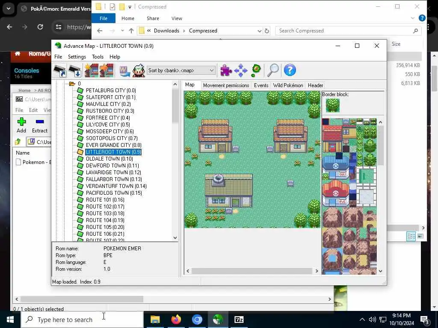Image resolution: width=438 pixels, height=328 pixels.
Task: Select LAVARIDGE TOWN (0.12) in map tree
Action: pyautogui.click(x=113, y=173)
